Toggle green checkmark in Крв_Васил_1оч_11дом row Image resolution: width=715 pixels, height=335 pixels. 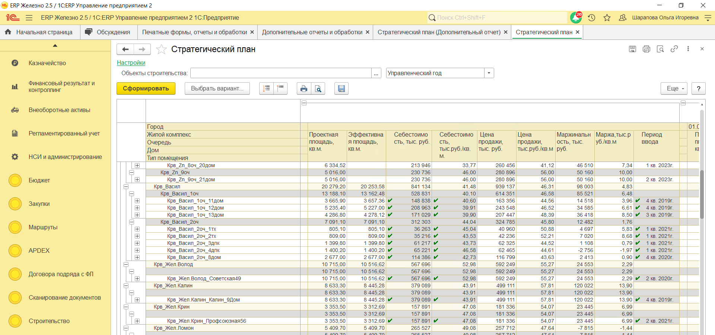pyautogui.click(x=390, y=201)
